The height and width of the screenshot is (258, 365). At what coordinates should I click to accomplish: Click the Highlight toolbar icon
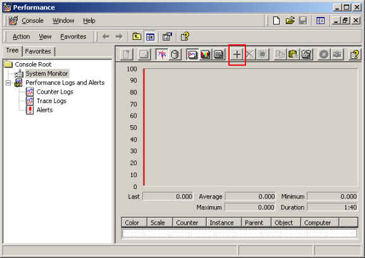coord(263,54)
